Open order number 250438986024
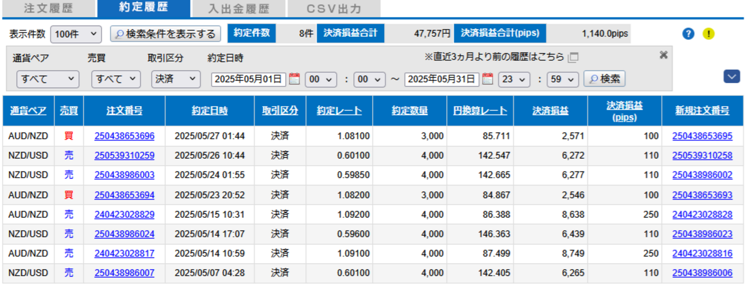The image size is (746, 285). pyautogui.click(x=124, y=234)
